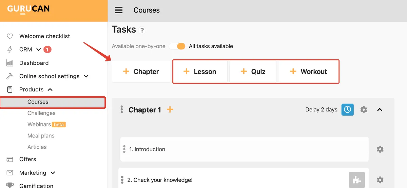Toggle the All tasks available switch

[178, 46]
